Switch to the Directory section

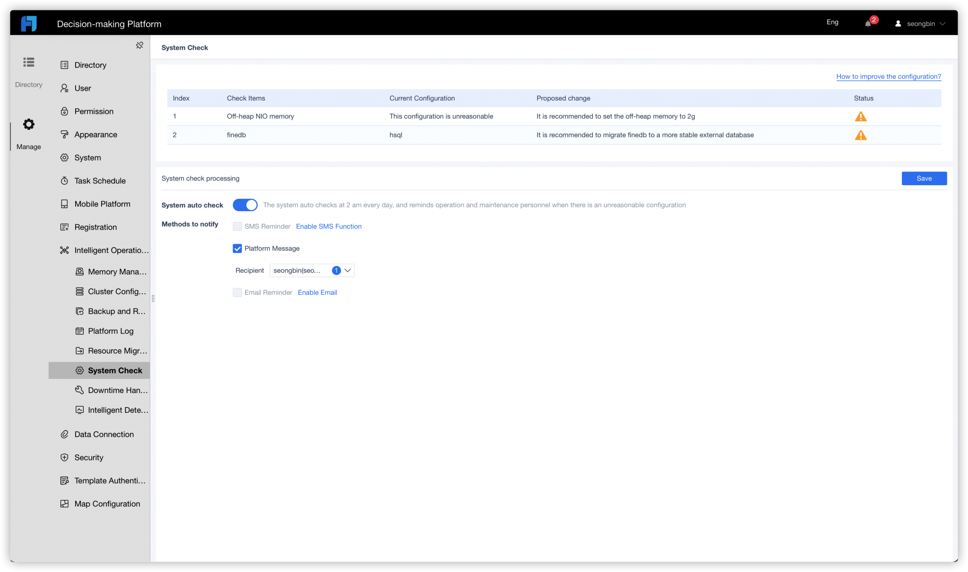(x=28, y=71)
